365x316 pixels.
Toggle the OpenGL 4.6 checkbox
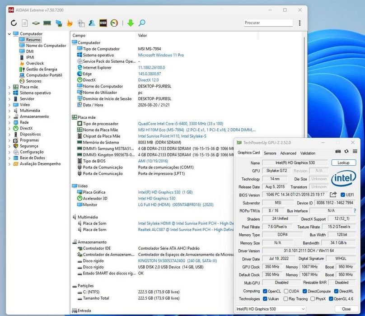coord(331,298)
